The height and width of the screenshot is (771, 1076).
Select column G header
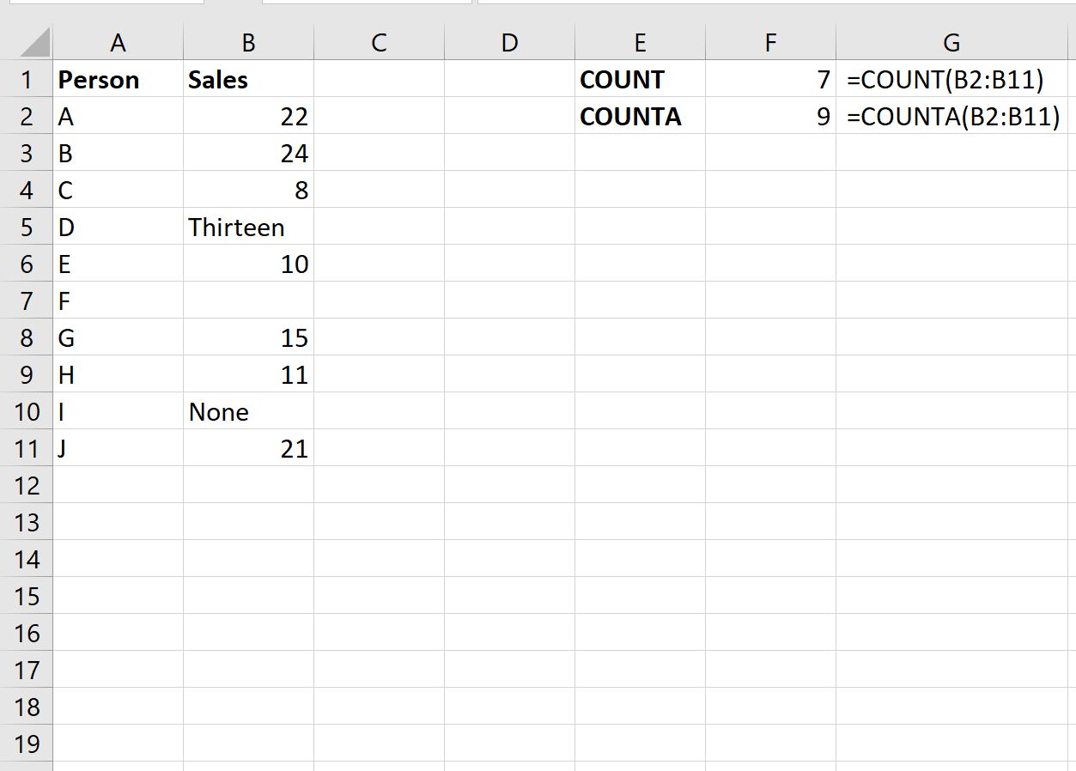tap(951, 42)
